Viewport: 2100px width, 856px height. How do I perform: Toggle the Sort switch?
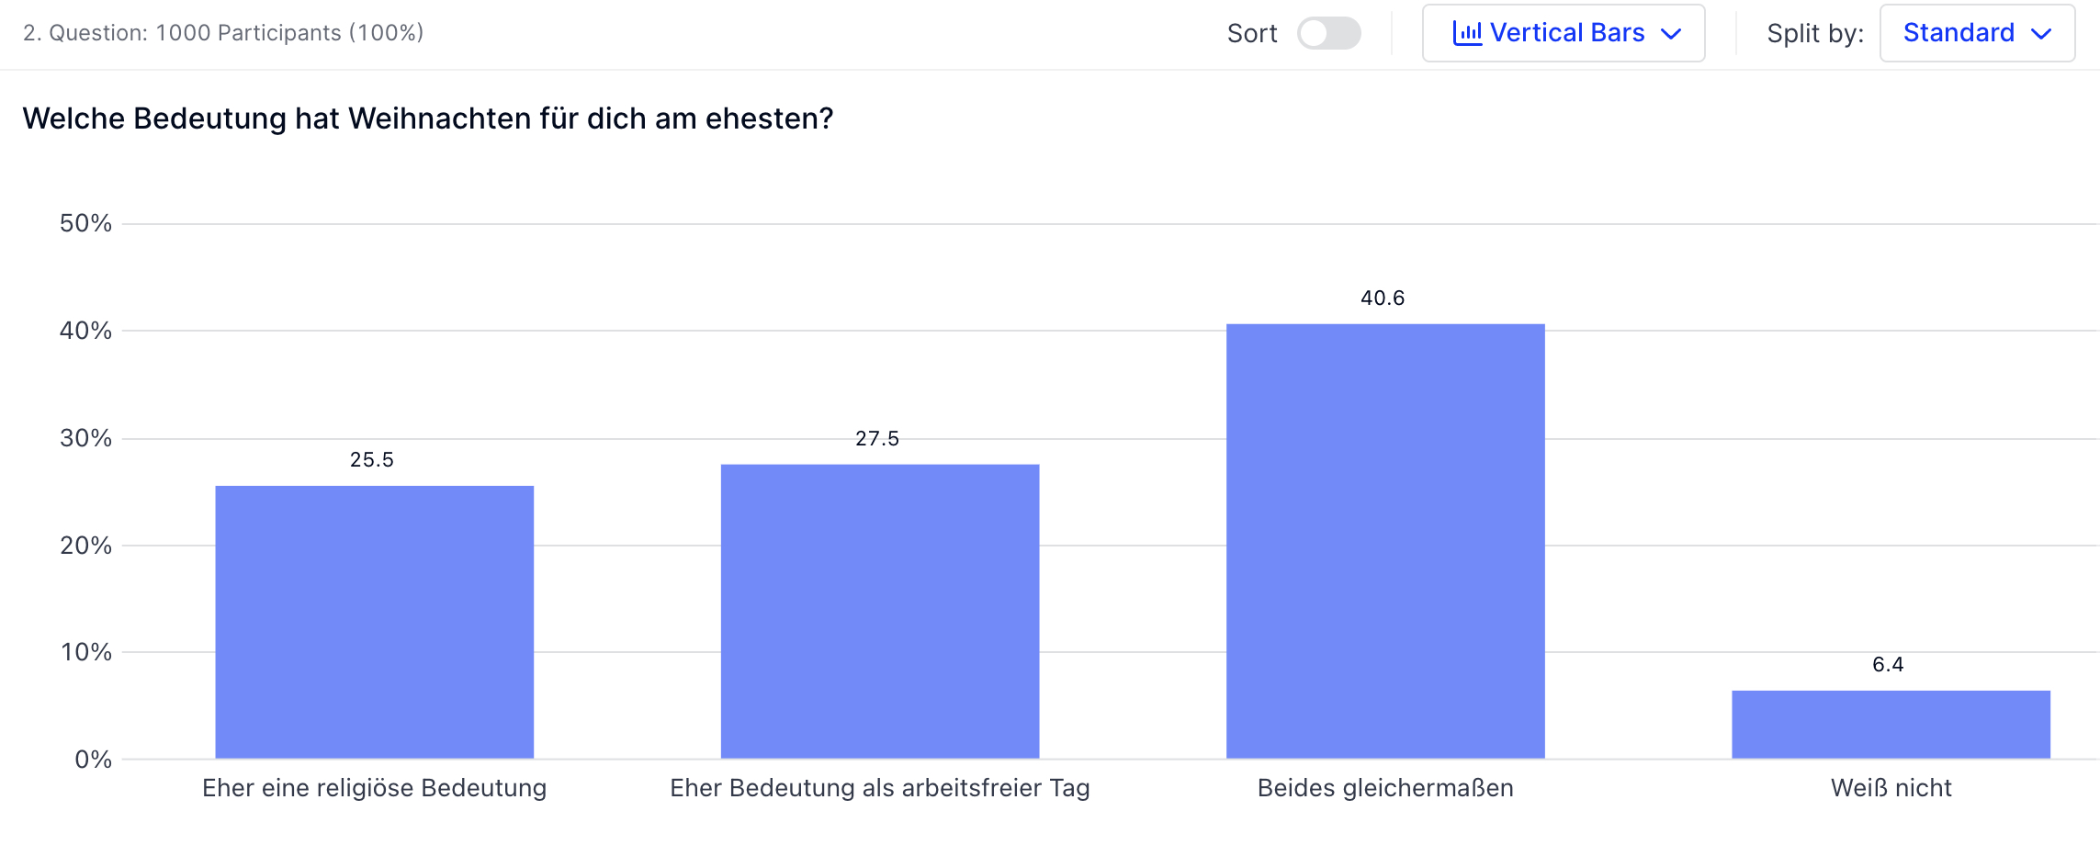[1328, 34]
